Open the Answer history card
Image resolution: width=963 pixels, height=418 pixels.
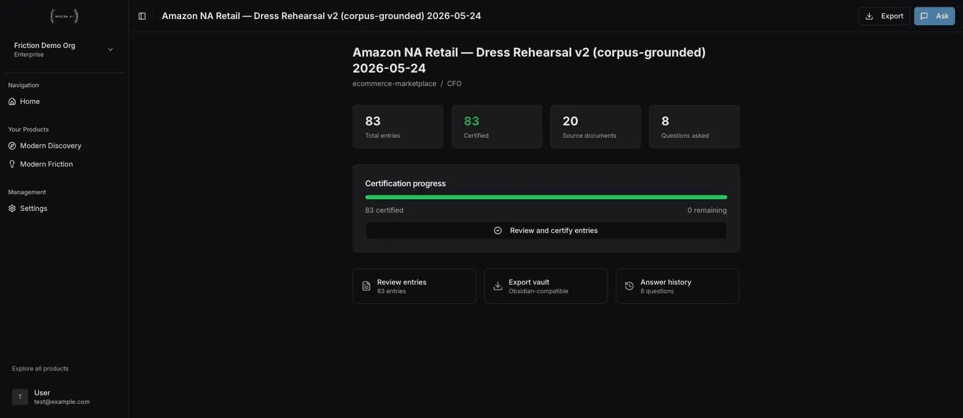pyautogui.click(x=677, y=286)
